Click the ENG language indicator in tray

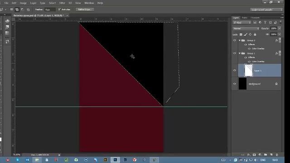[263, 160]
